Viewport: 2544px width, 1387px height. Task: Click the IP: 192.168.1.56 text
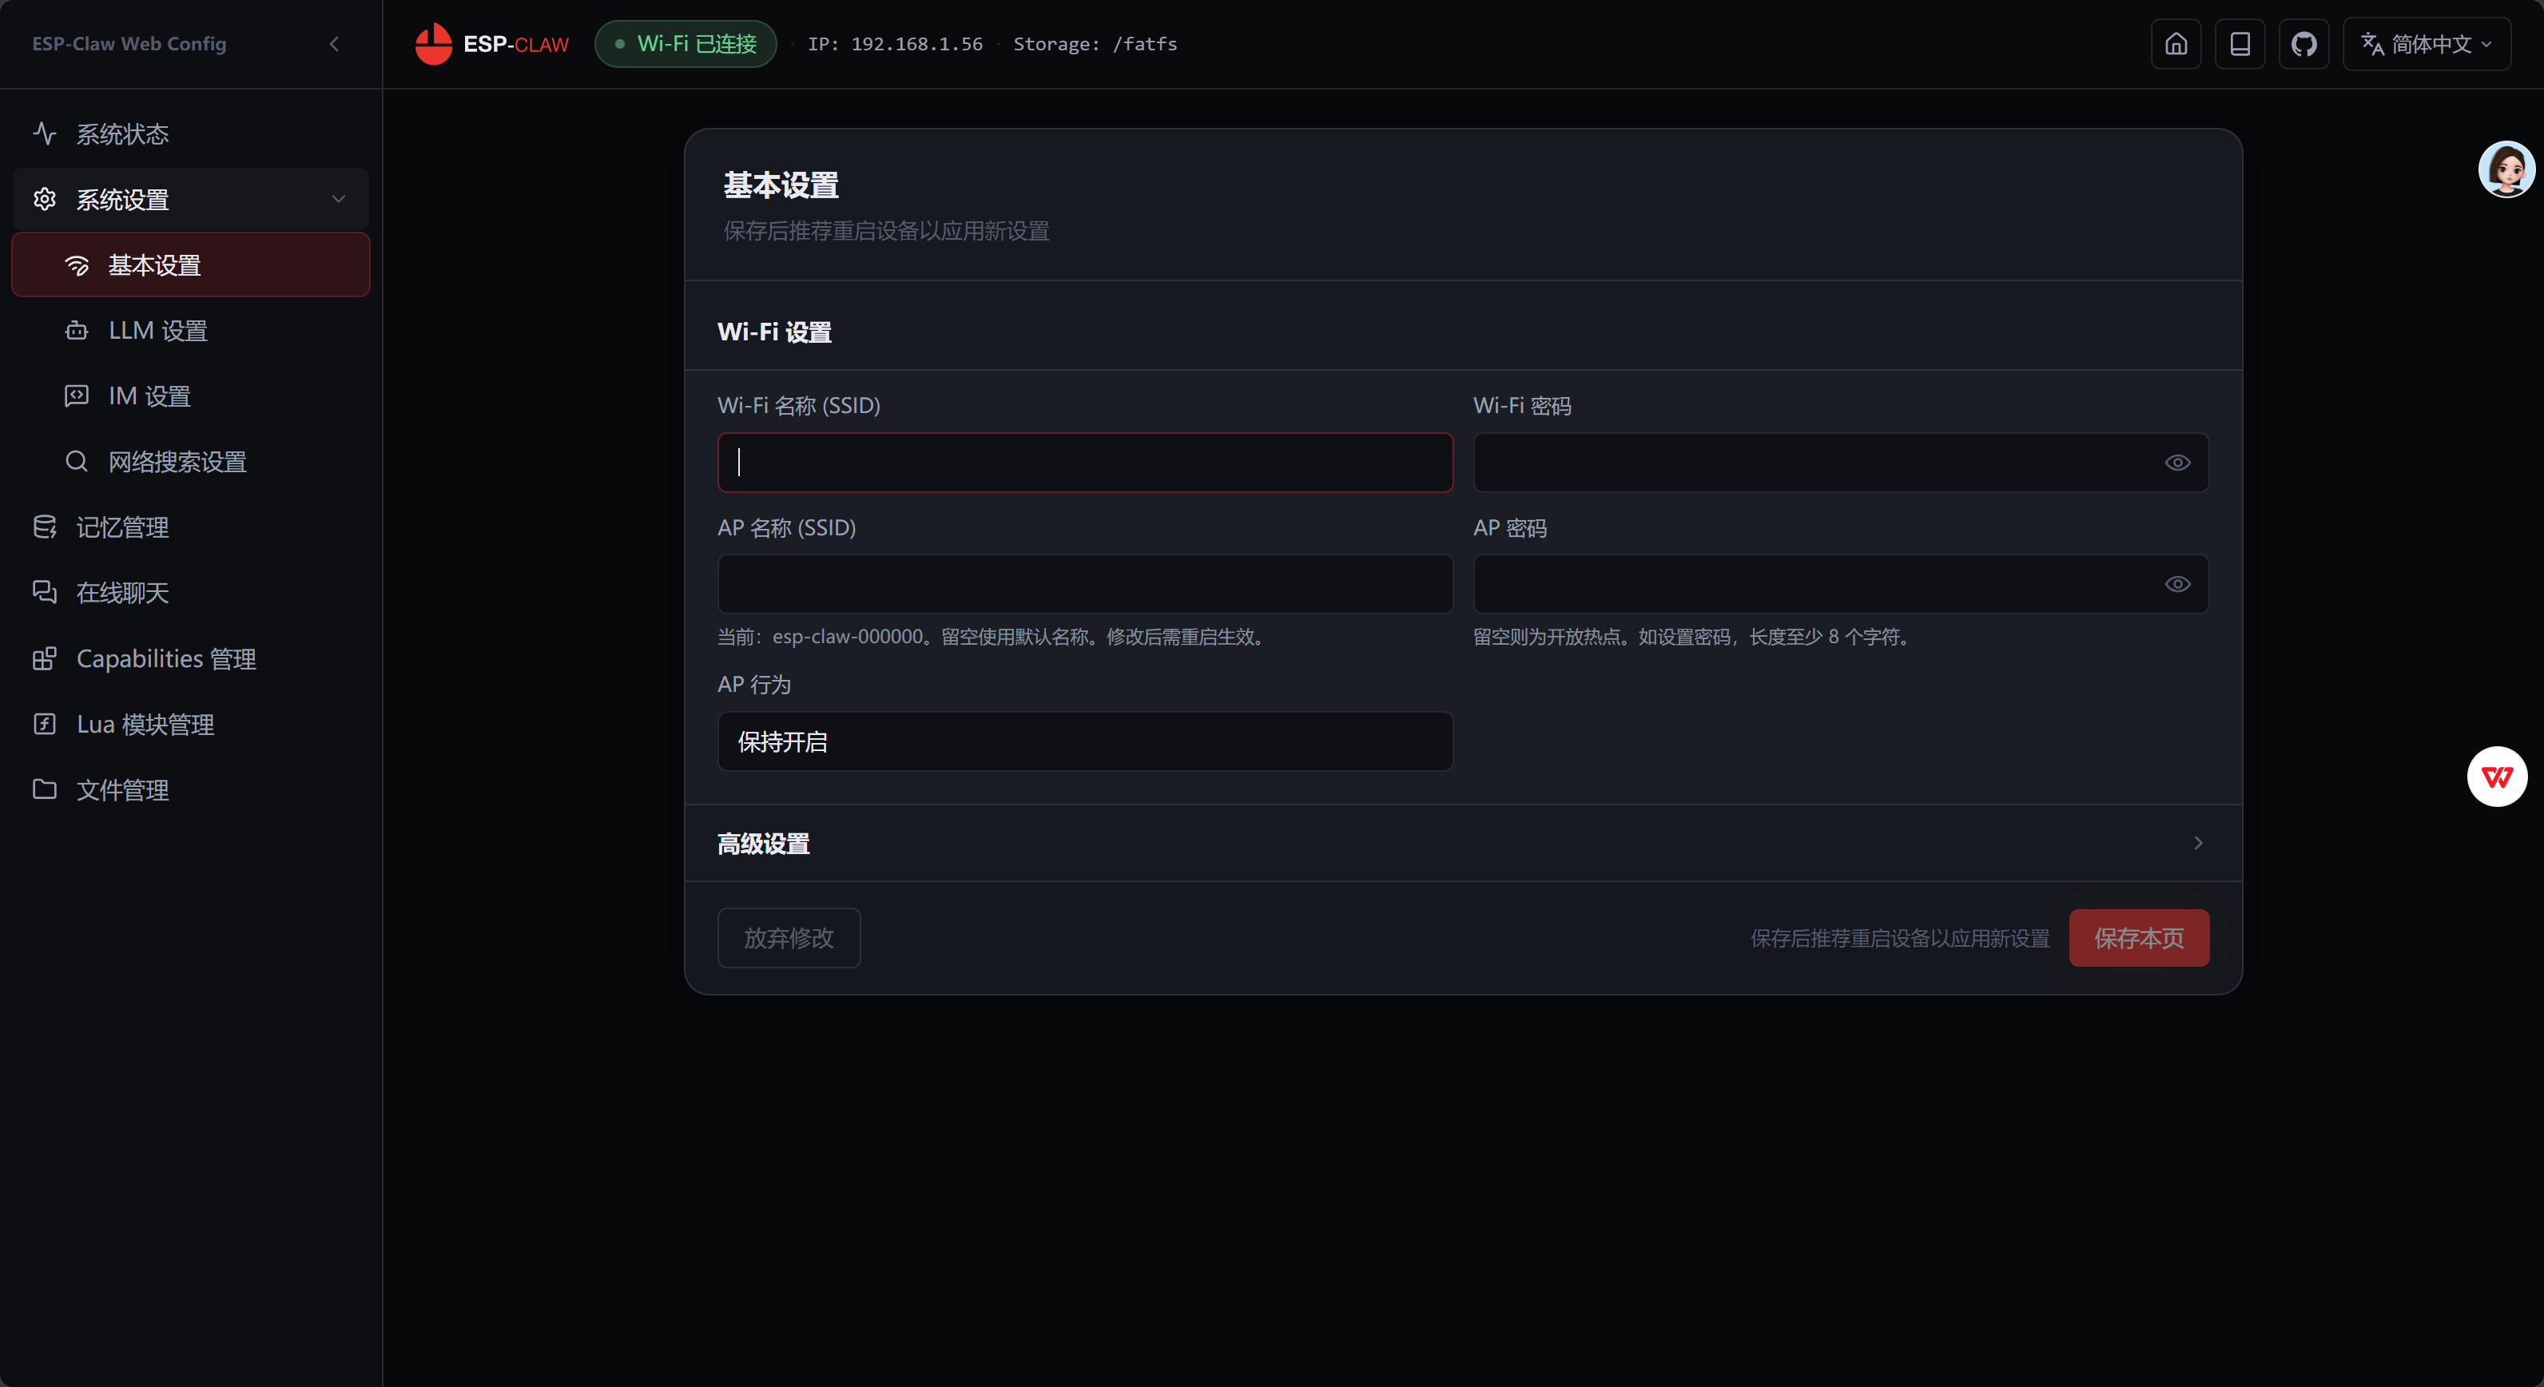(895, 43)
